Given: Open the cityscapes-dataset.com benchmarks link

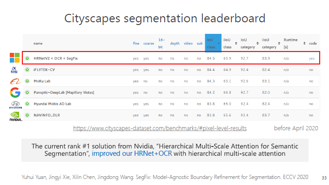Looking at the screenshot, I should click(x=160, y=128).
